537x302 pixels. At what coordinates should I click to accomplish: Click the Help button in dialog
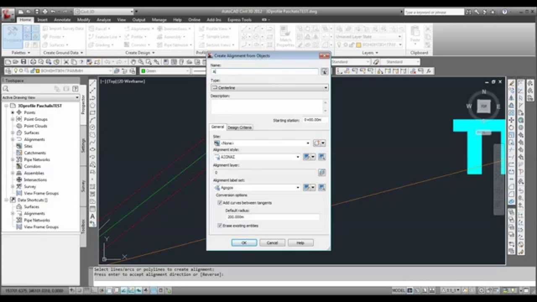300,243
